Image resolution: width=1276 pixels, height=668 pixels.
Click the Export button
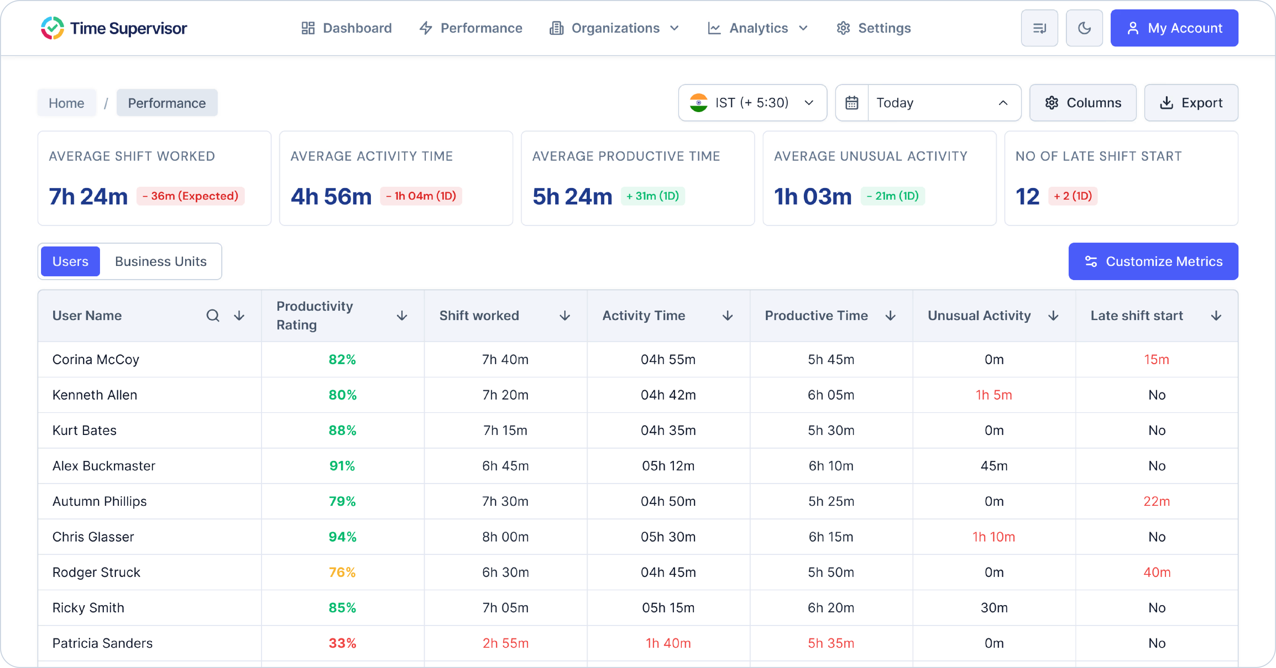1191,102
